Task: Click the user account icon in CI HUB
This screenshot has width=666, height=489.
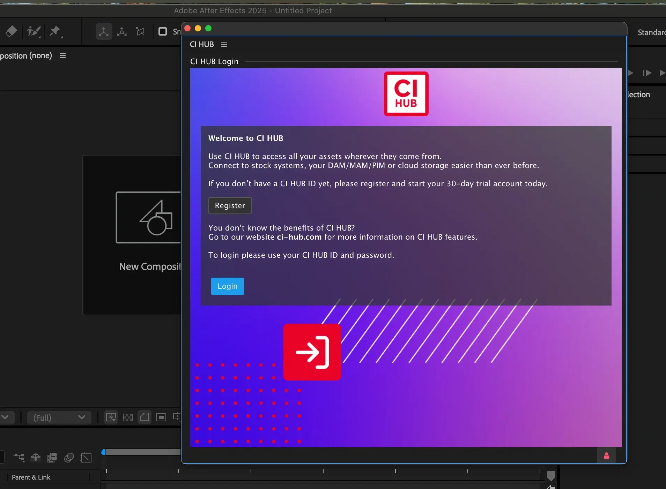Action: (x=606, y=456)
